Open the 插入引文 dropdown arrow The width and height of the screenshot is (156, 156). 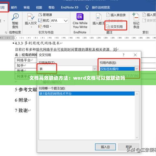click(x=32, y=27)
